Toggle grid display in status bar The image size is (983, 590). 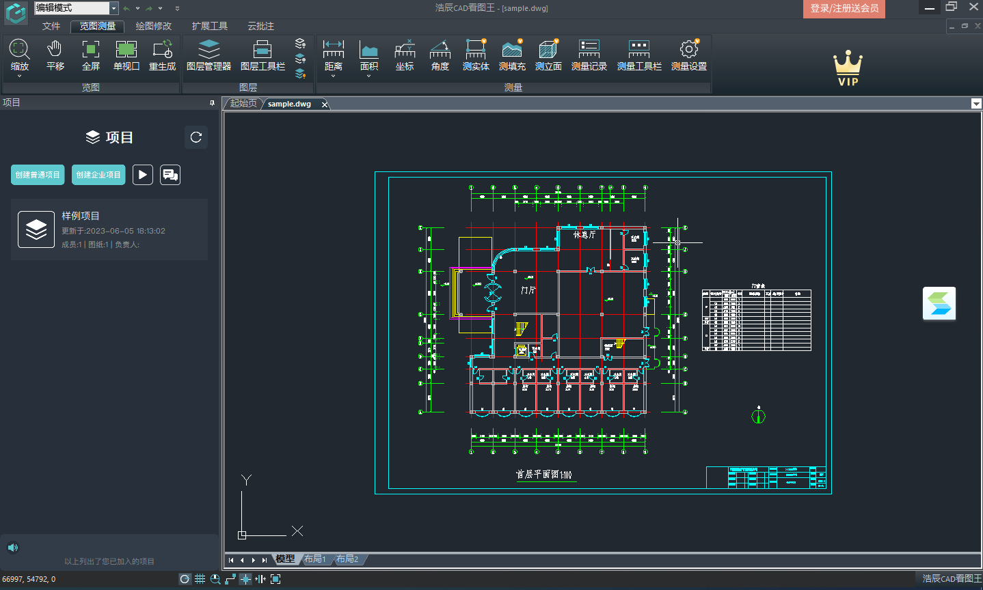[x=200, y=579]
